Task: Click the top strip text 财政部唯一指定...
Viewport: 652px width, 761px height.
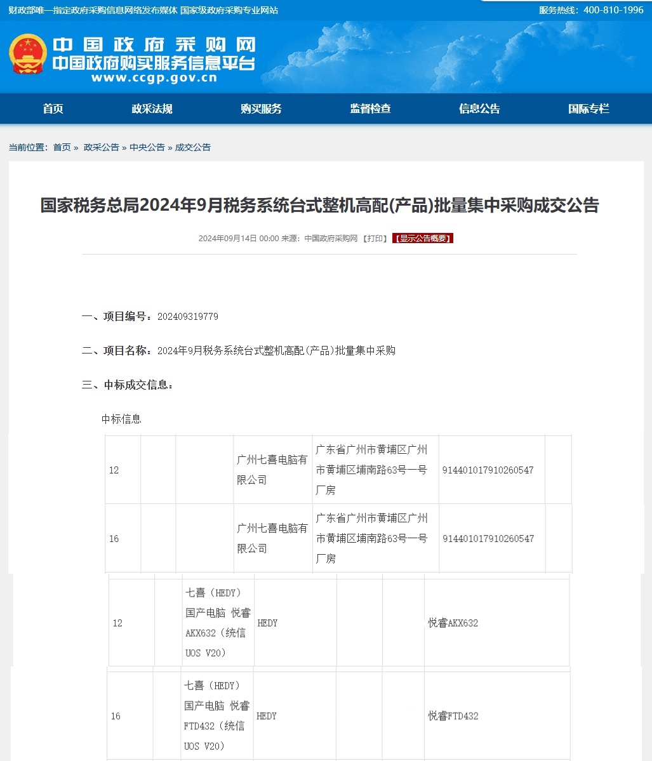Action: (x=143, y=10)
